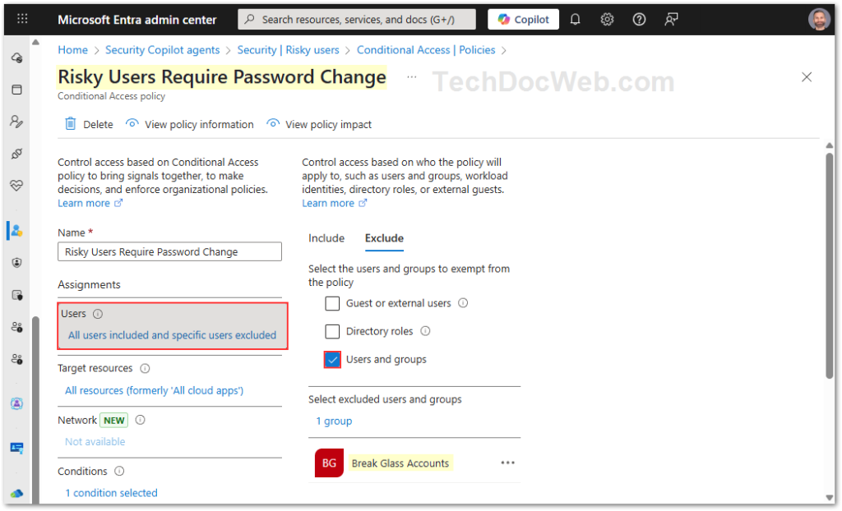Select the Exclude tab

[x=384, y=238]
